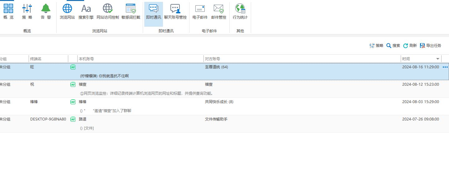Click the 对方账号 column header
449x172 pixels.
[x=302, y=59]
